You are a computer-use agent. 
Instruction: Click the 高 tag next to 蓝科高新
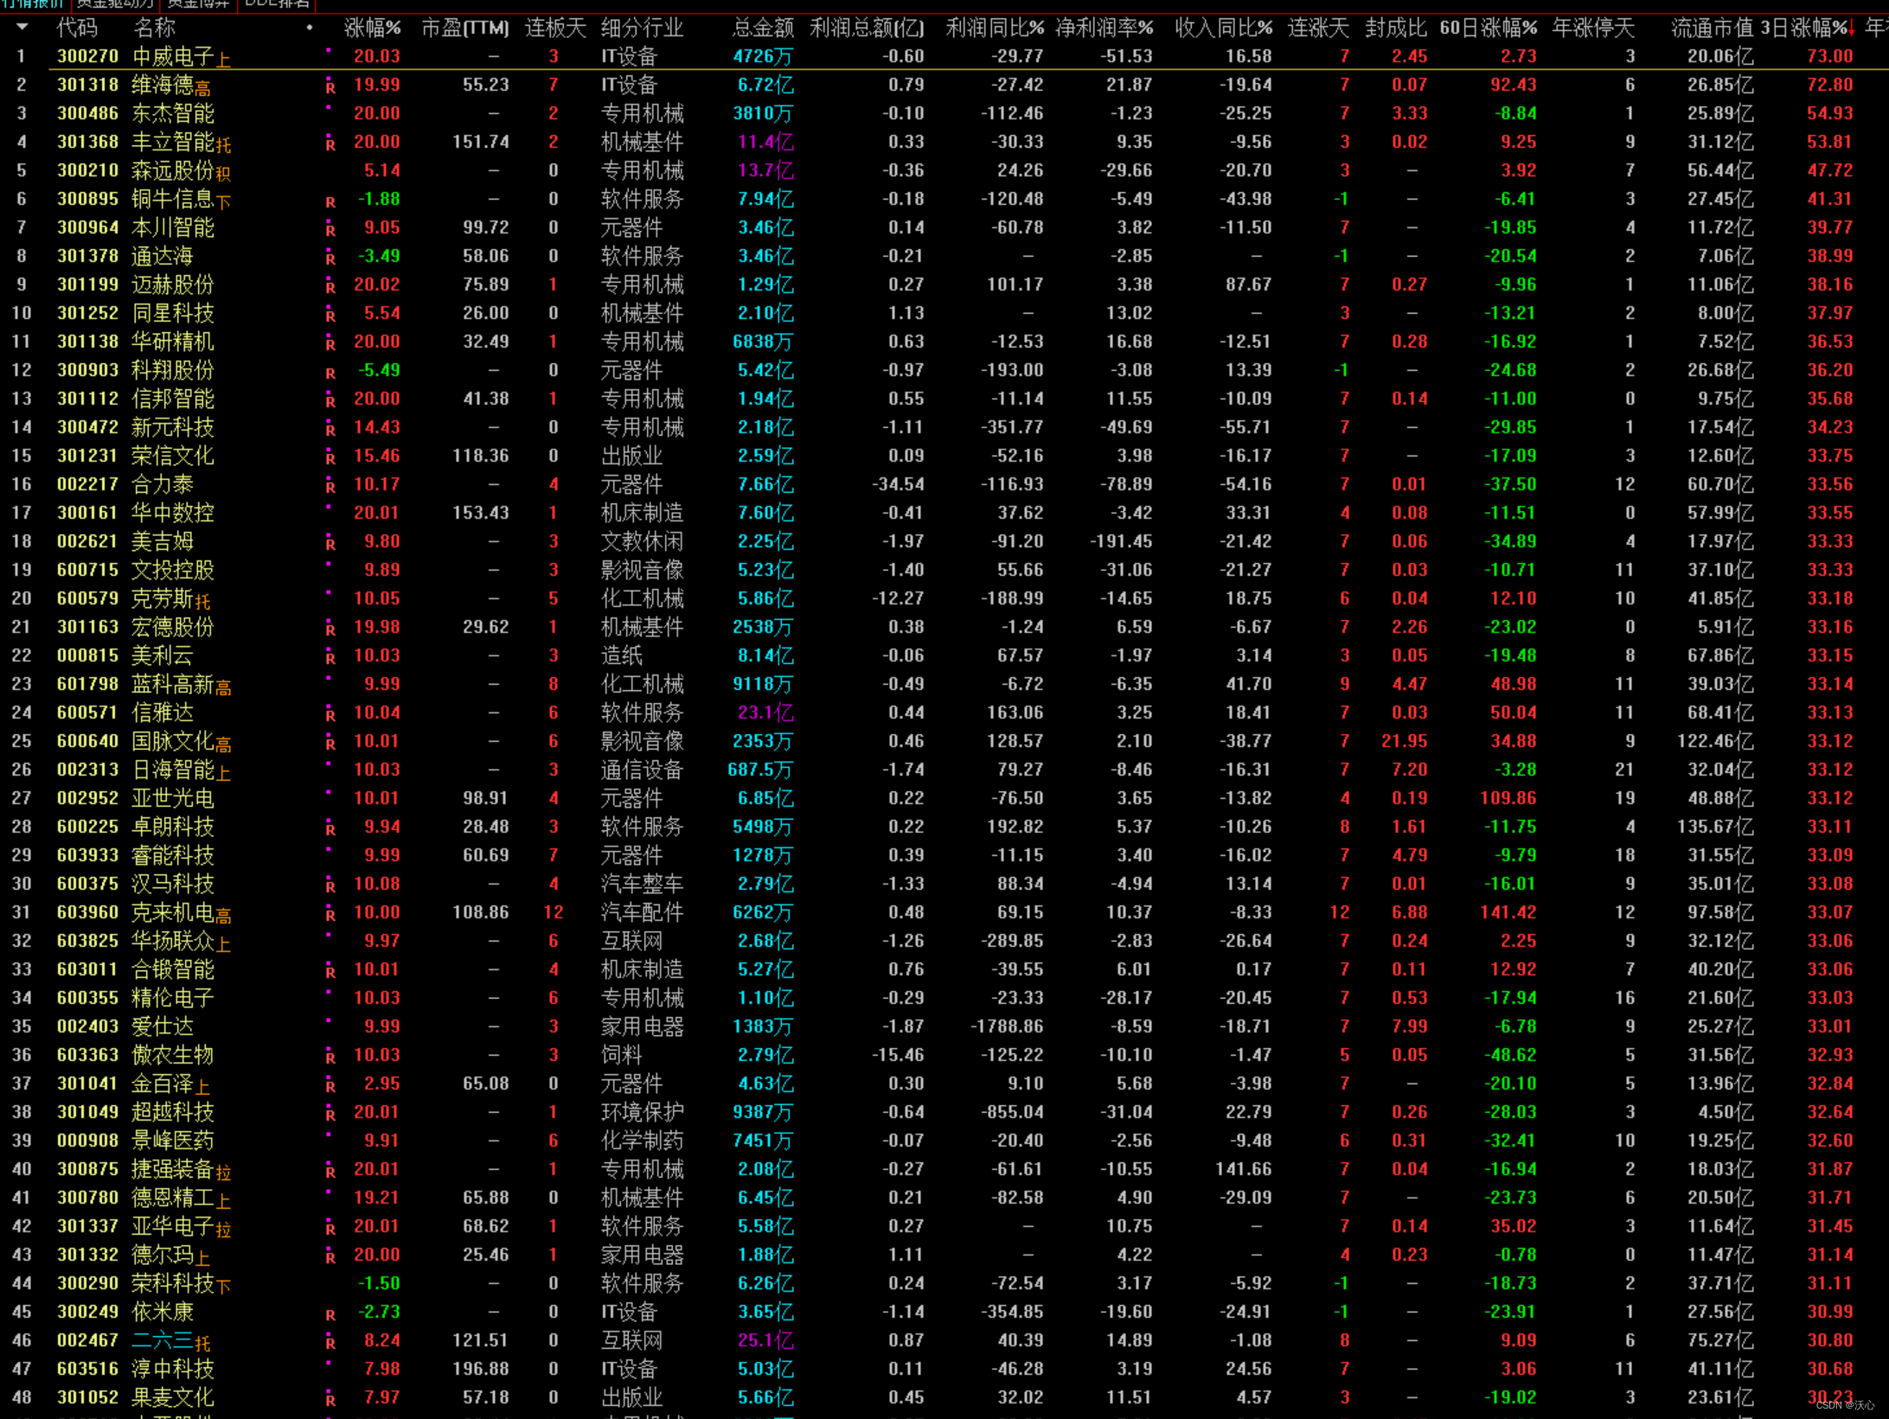point(224,688)
